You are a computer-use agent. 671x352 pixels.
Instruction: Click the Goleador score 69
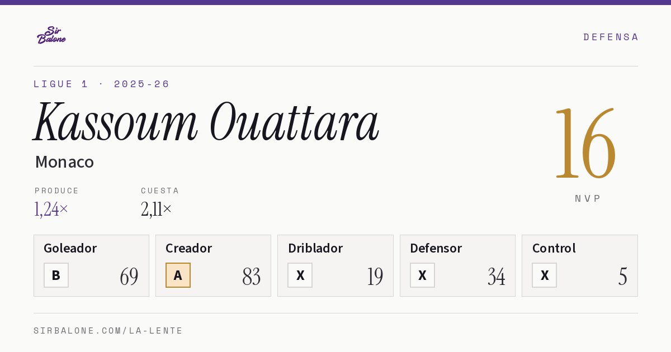point(129,277)
